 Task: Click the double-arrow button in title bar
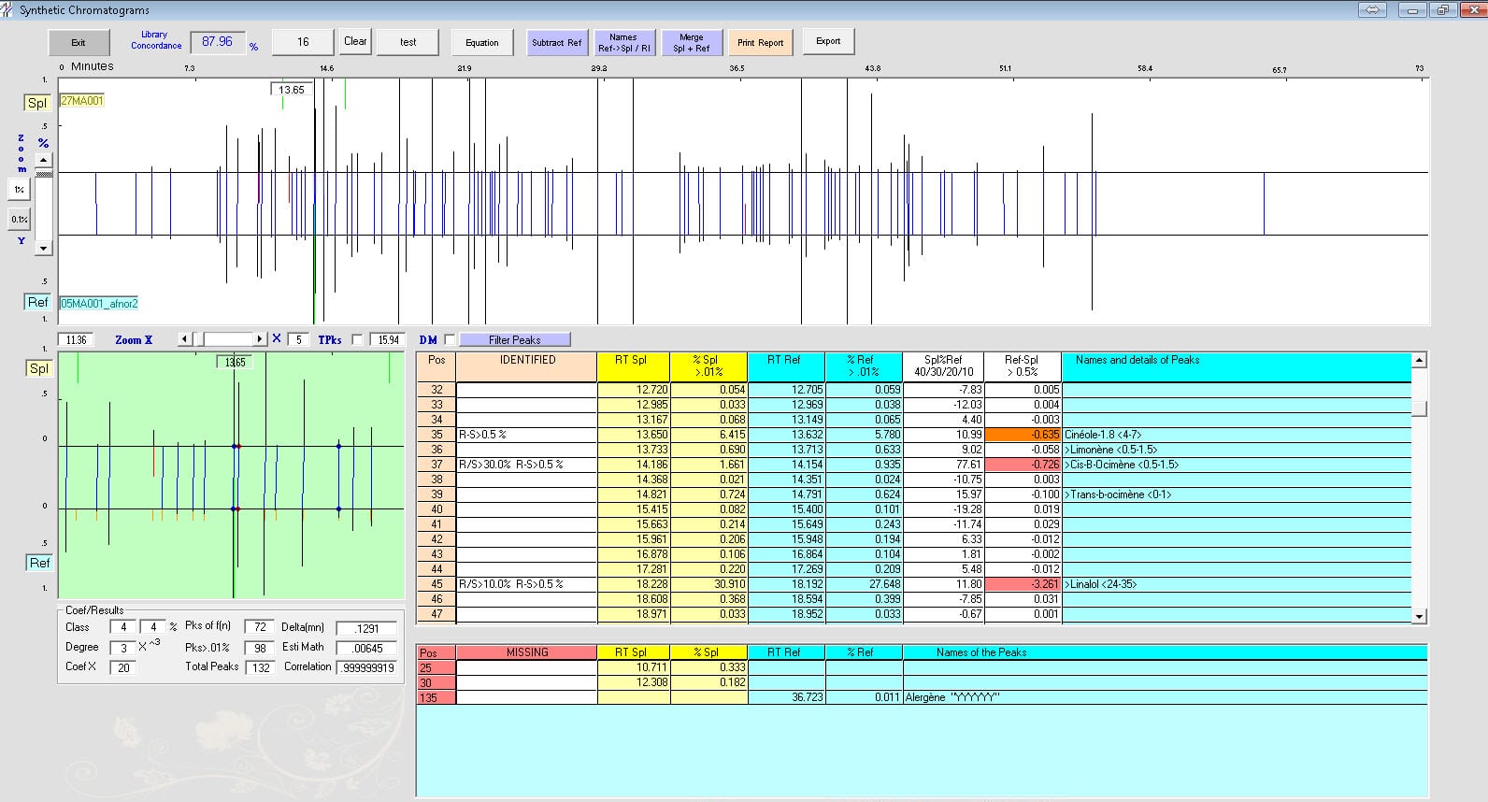pyautogui.click(x=1373, y=9)
